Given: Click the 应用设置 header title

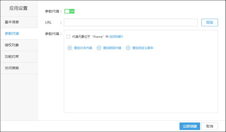Looking at the screenshot, I should point(19,8).
